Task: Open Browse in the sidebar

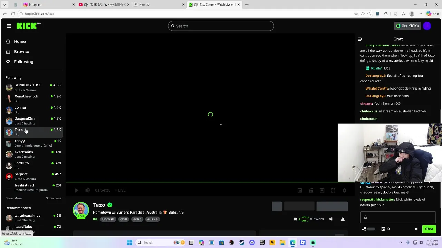Action: [x=21, y=52]
